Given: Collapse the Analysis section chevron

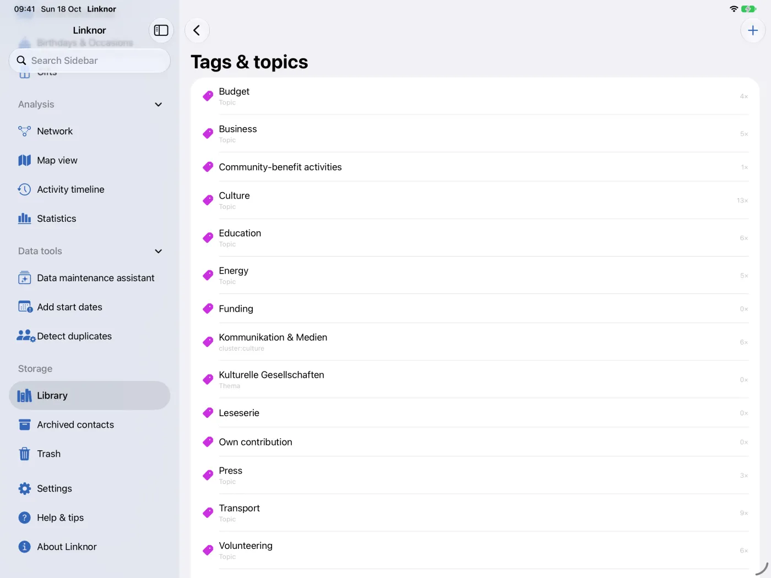Looking at the screenshot, I should coord(159,105).
